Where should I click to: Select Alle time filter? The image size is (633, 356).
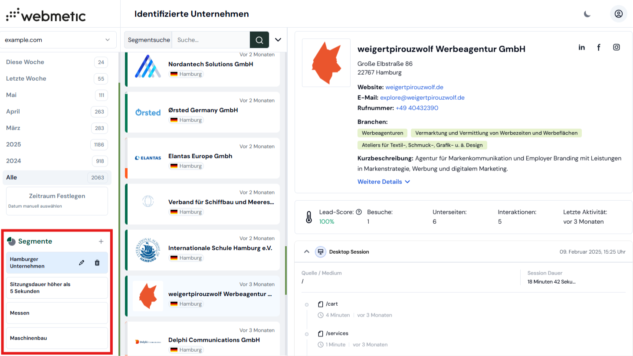(57, 177)
